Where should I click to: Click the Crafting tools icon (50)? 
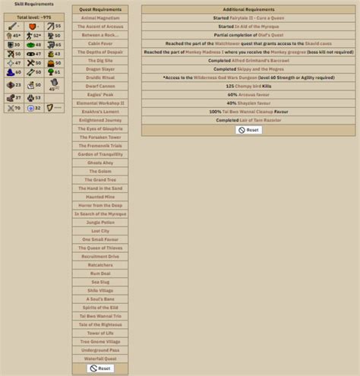(30, 63)
